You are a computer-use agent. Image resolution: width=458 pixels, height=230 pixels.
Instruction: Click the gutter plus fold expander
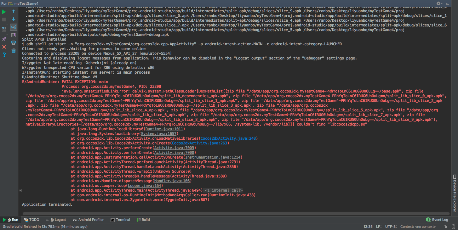click(x=20, y=190)
